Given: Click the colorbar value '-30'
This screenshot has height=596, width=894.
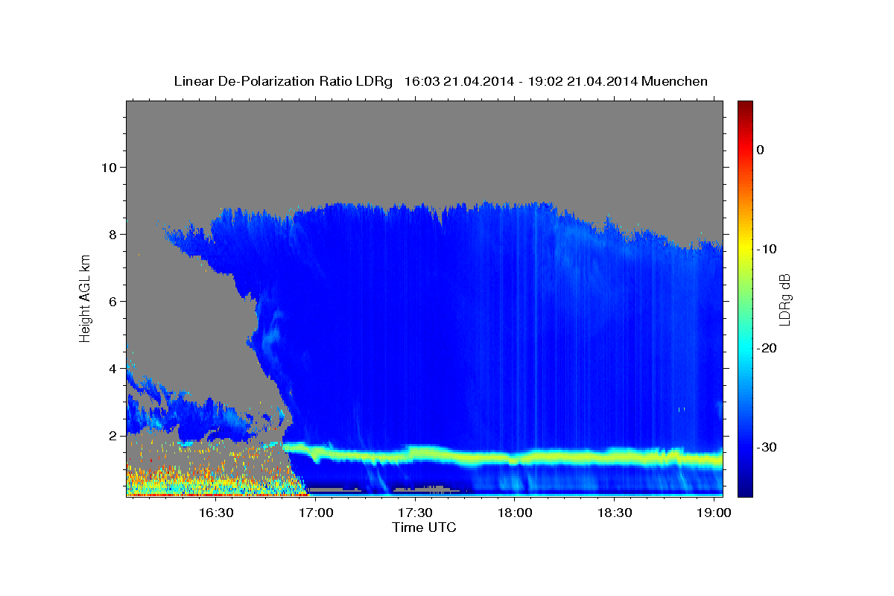Looking at the screenshot, I should (x=767, y=447).
